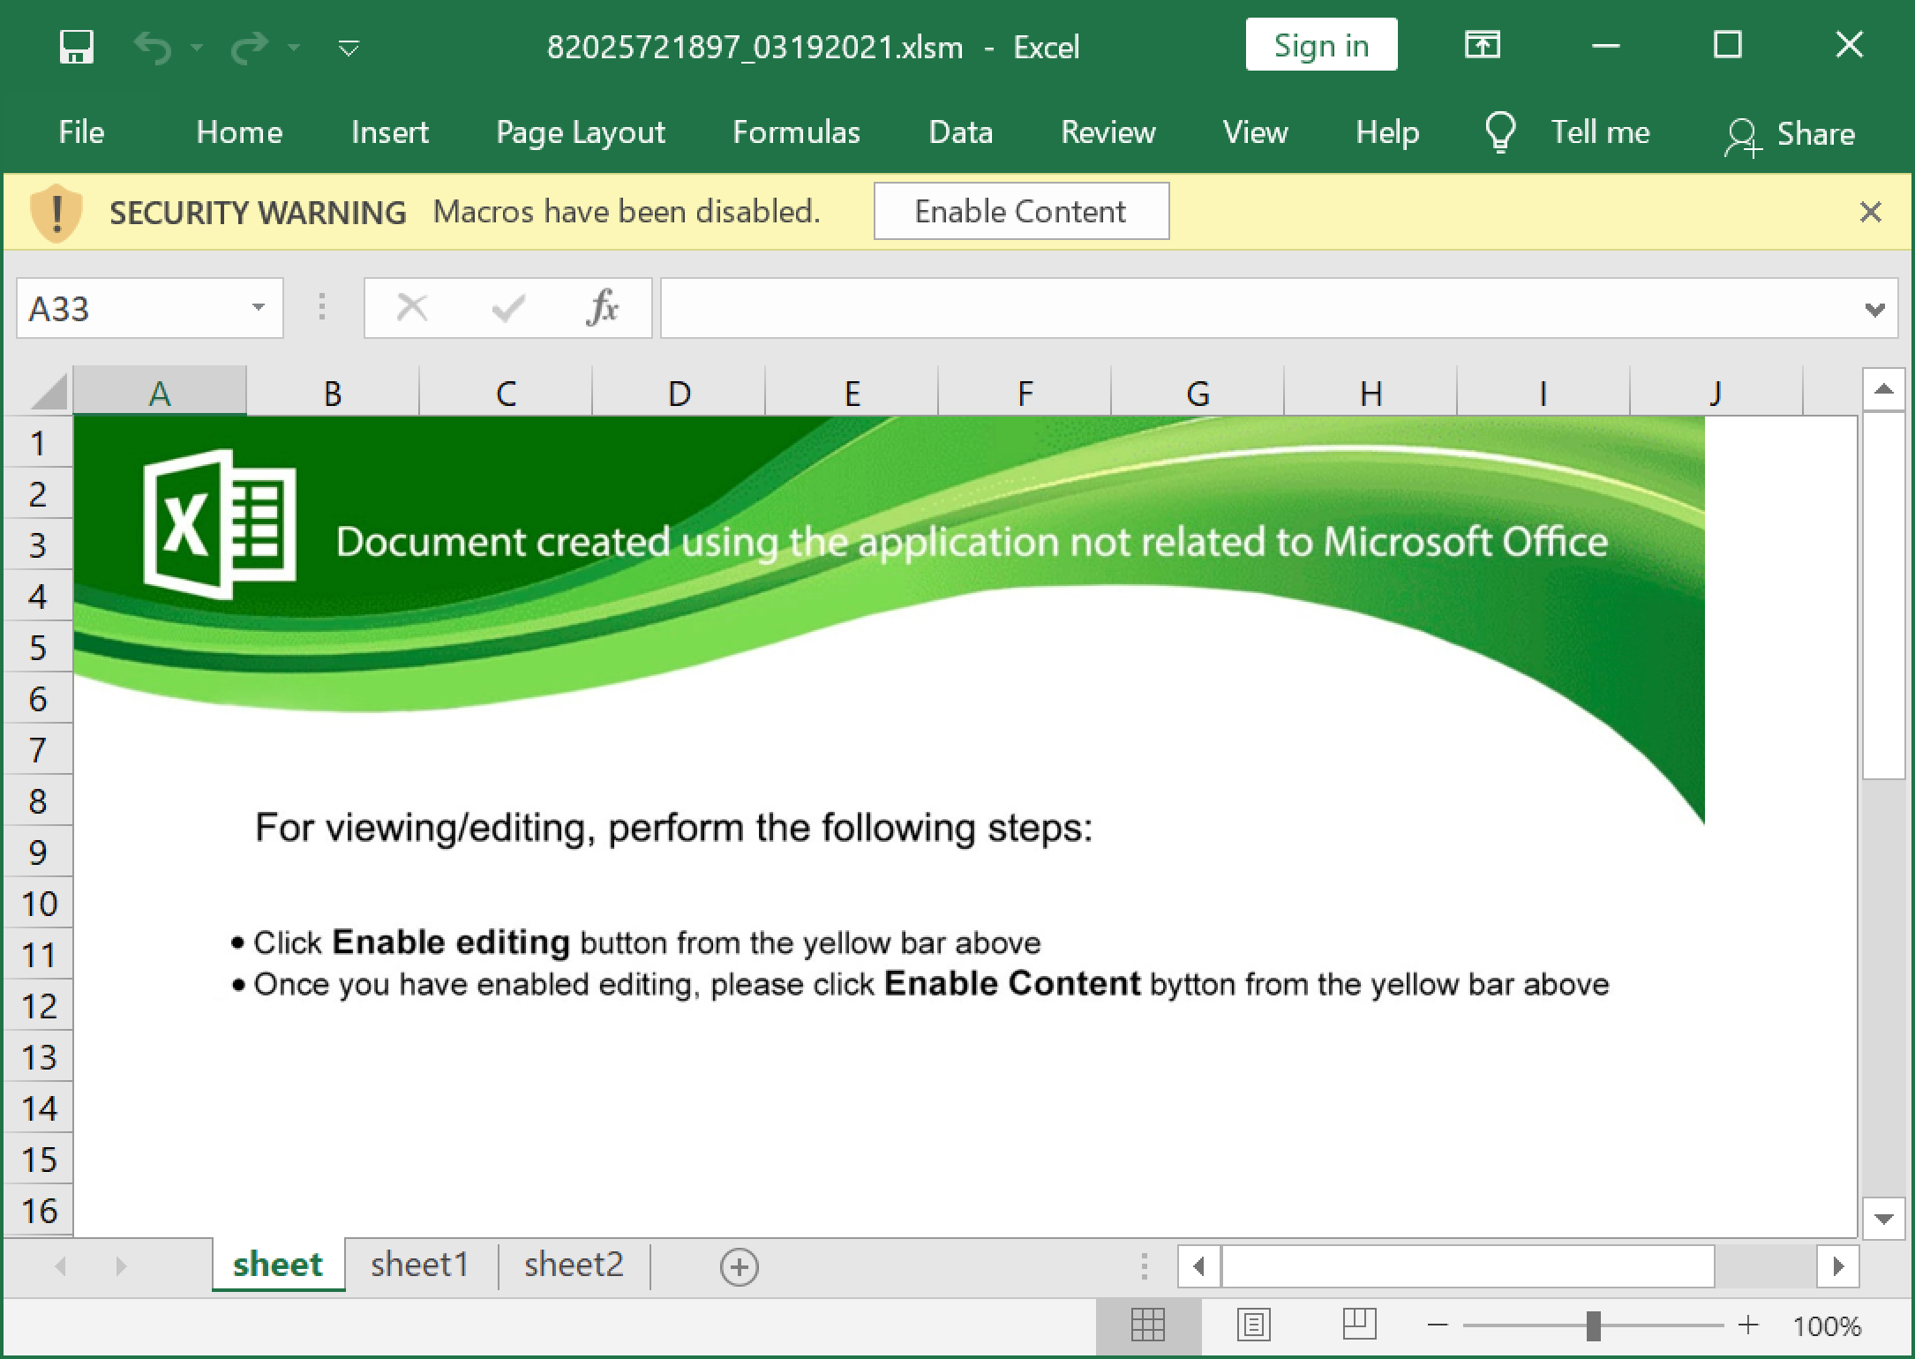The image size is (1915, 1359).
Task: Open the Help tab
Action: (1387, 132)
